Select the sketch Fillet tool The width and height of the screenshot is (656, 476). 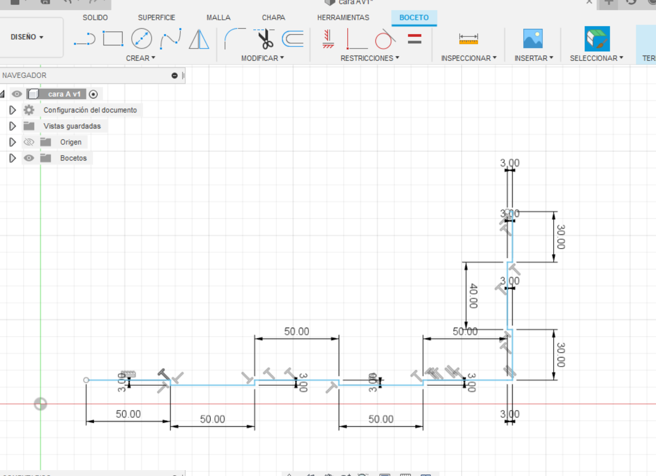click(x=235, y=38)
